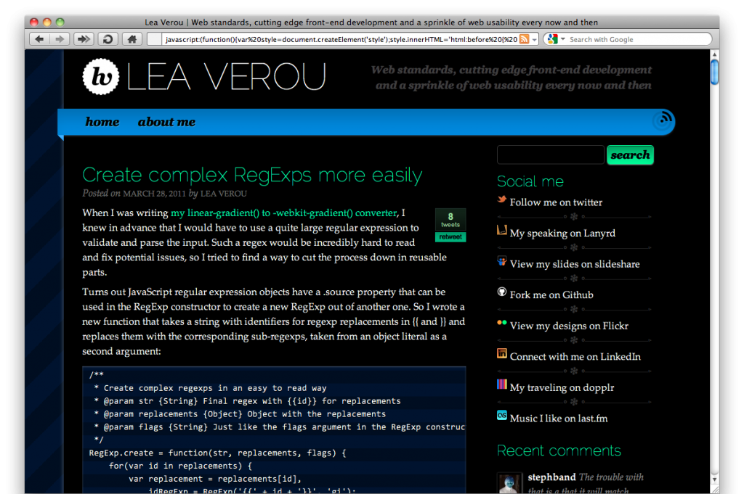The image size is (744, 494).
Task: Click the retweet button on the post
Action: [x=450, y=237]
